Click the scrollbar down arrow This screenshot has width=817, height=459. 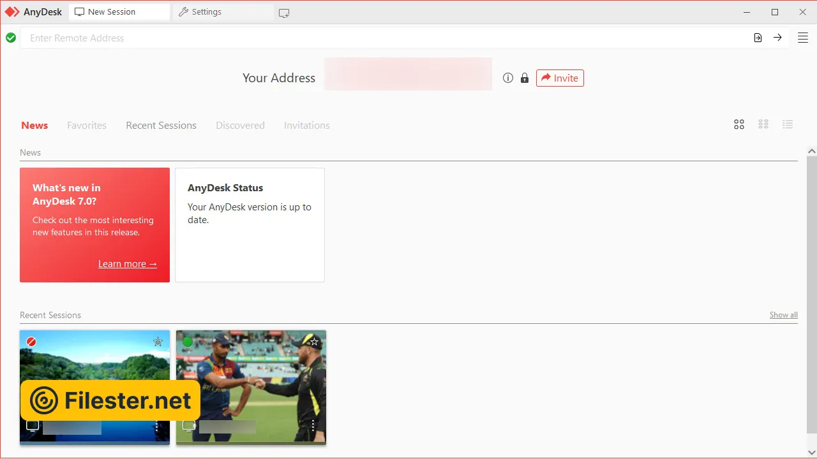pos(811,452)
